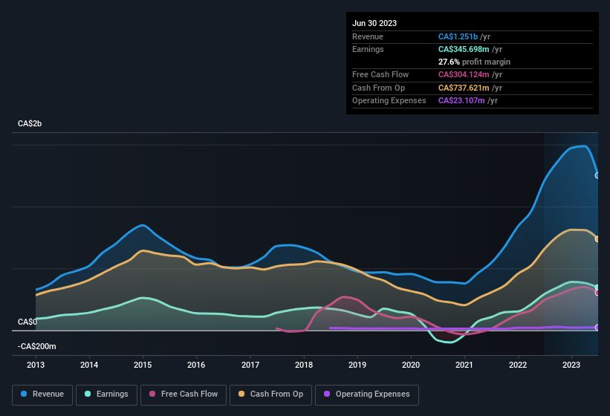
Task: Click the Free Cash Flow label in tooltip
Action: tap(380, 74)
